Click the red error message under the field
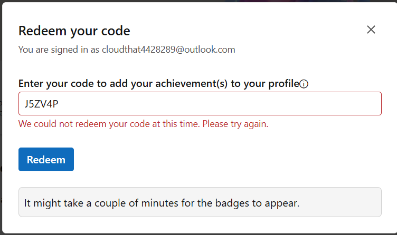 [x=143, y=124]
